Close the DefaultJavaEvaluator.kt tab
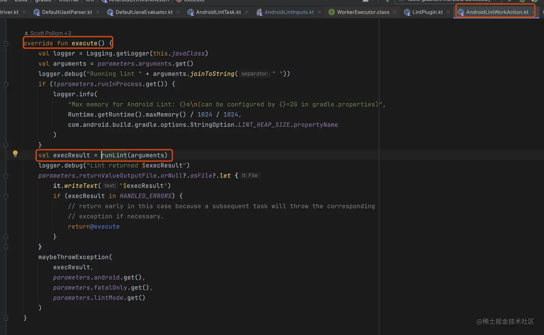 point(178,12)
